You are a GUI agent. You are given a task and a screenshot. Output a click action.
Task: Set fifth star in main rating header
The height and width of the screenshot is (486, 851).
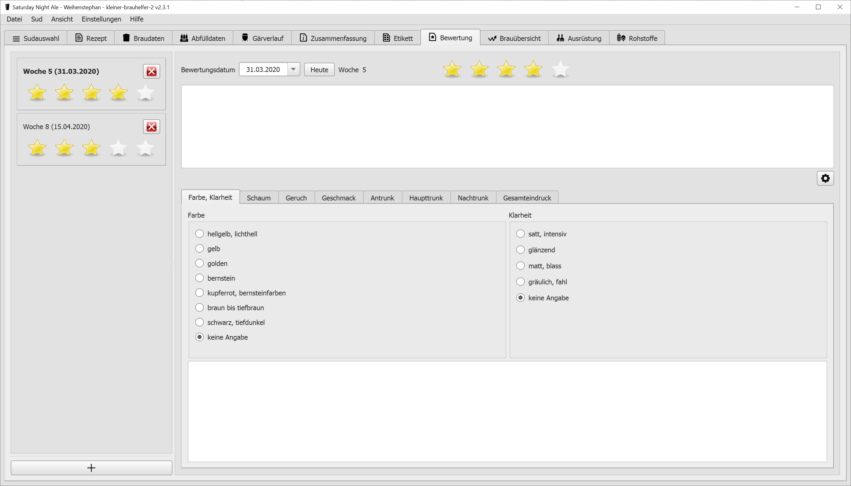tap(560, 69)
